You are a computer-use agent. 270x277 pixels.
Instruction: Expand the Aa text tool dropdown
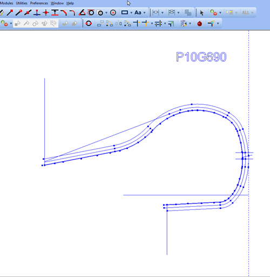(x=144, y=12)
